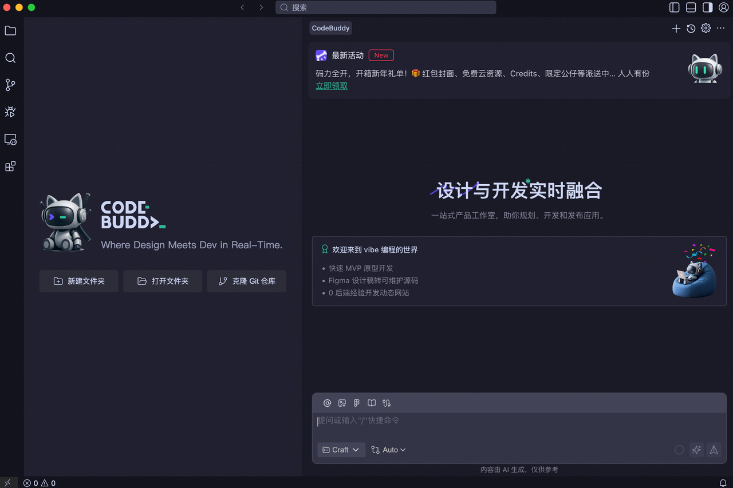
Task: Open the Craft mode dropdown
Action: click(x=341, y=450)
